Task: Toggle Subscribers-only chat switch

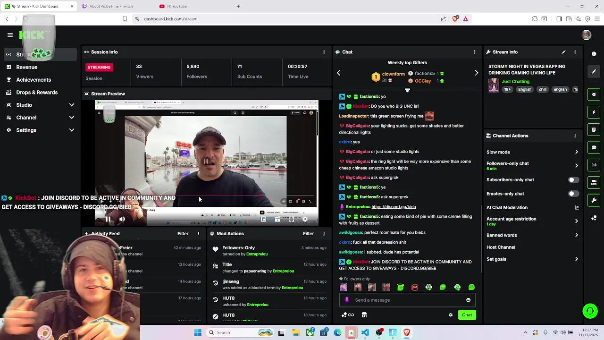Action: [573, 180]
